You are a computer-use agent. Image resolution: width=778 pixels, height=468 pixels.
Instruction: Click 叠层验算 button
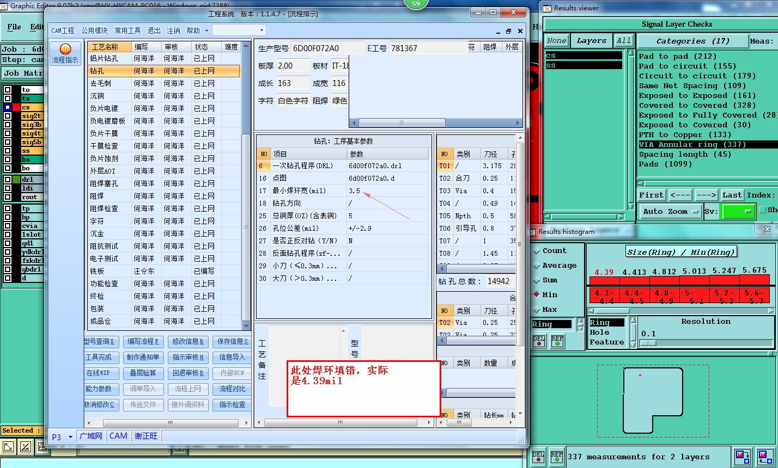coord(143,373)
